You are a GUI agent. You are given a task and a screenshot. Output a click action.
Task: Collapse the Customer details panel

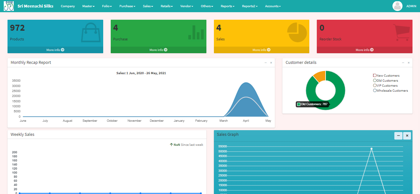coord(403,63)
